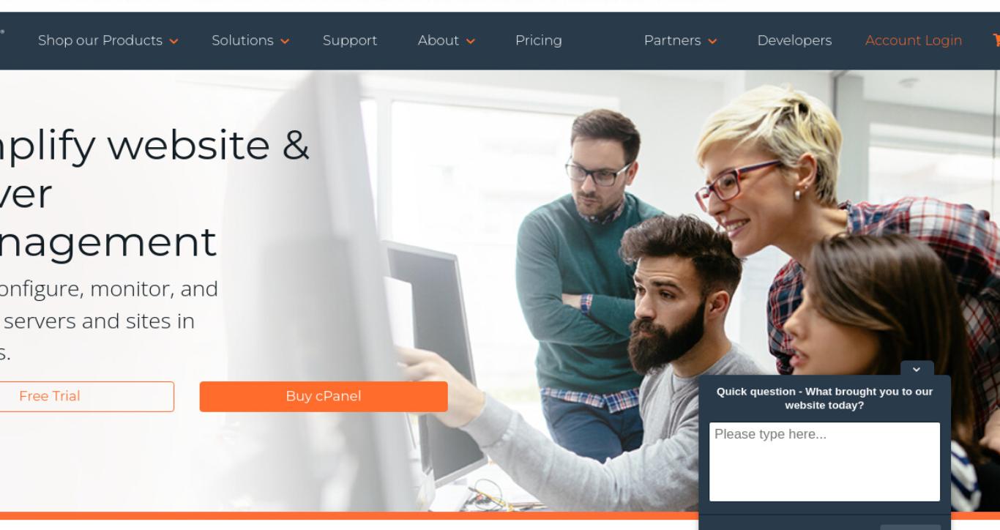This screenshot has width=1000, height=530.
Task: Click the chevron beside Shop our Products
Action: click(173, 42)
